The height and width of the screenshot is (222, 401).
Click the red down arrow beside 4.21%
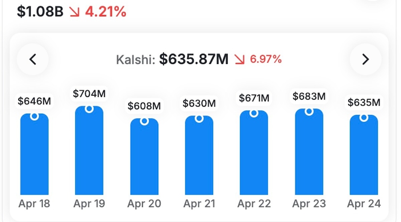tap(74, 12)
